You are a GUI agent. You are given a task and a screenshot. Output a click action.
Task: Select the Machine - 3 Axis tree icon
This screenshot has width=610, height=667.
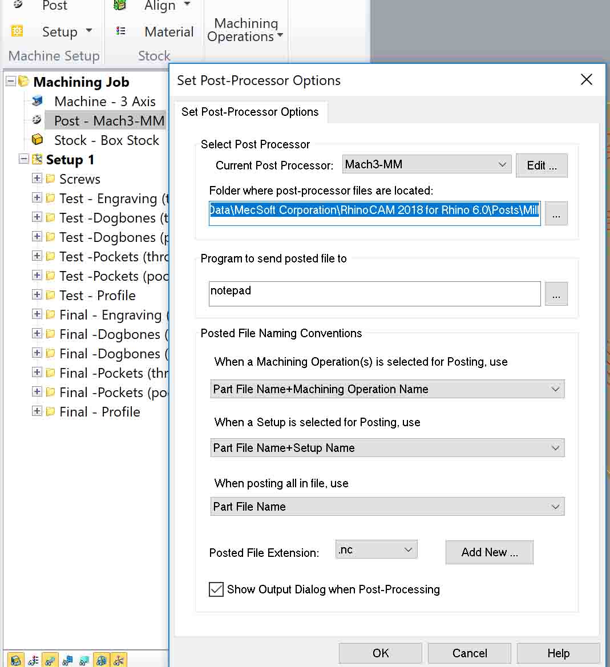38,101
